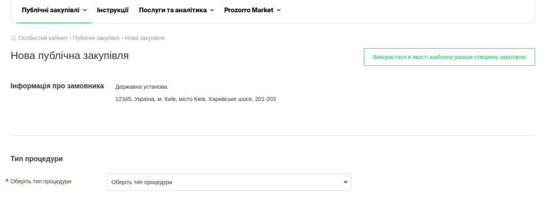Click the chevron next to Публічні закупівлі menu
This screenshot has height=215, width=545.
(85, 10)
